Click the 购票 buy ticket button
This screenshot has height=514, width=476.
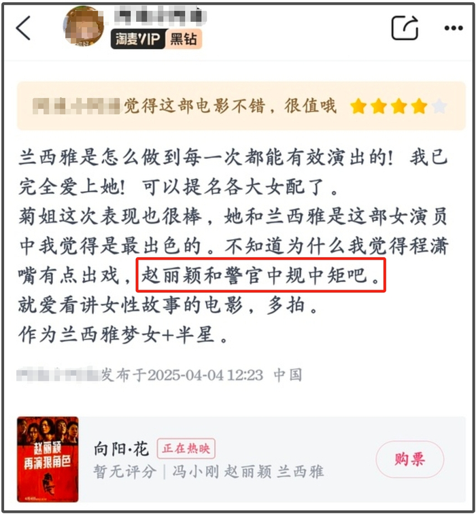pos(410,459)
